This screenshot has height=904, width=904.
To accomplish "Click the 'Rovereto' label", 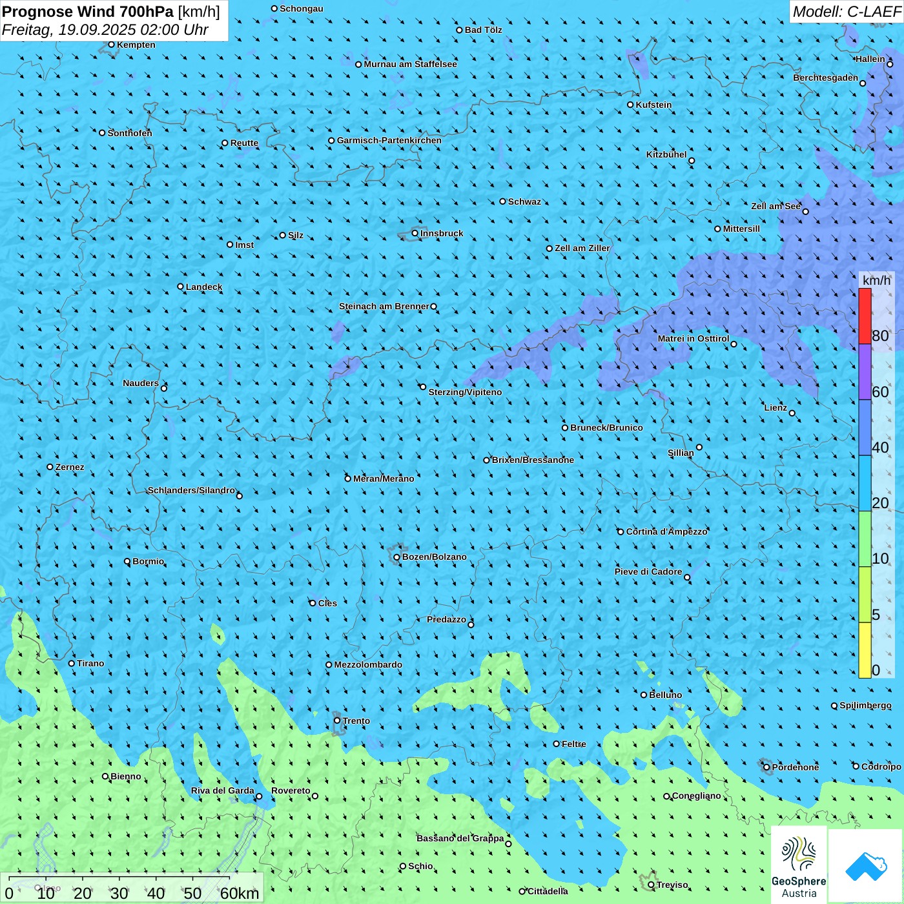I will point(291,790).
